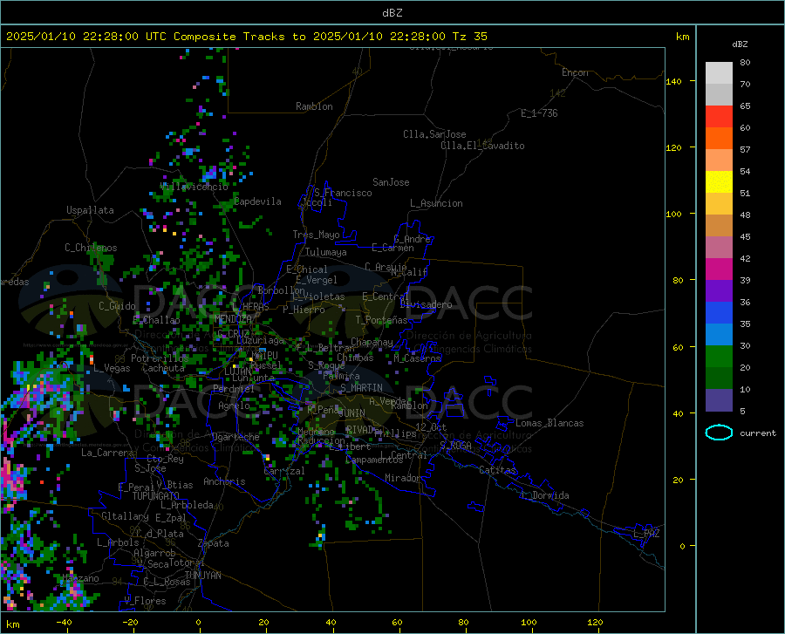Click the cyan current-track ellipse icon
Image resolution: width=785 pixels, height=634 pixels.
click(x=719, y=433)
